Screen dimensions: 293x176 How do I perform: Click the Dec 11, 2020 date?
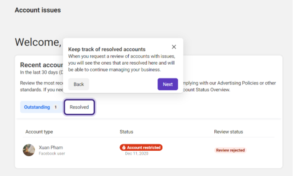tap(136, 153)
